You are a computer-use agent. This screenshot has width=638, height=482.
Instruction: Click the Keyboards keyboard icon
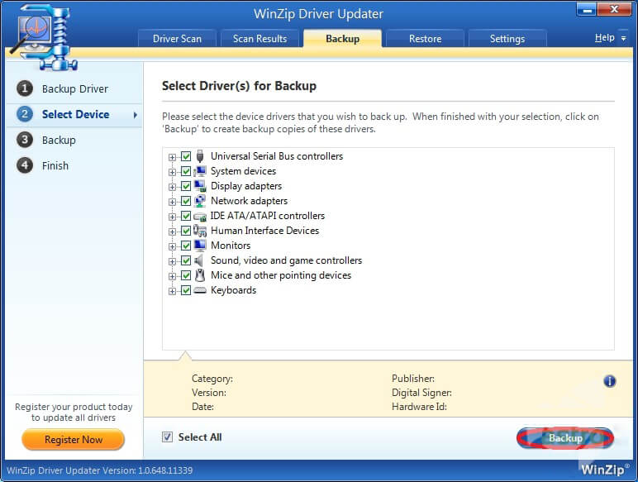(x=200, y=290)
